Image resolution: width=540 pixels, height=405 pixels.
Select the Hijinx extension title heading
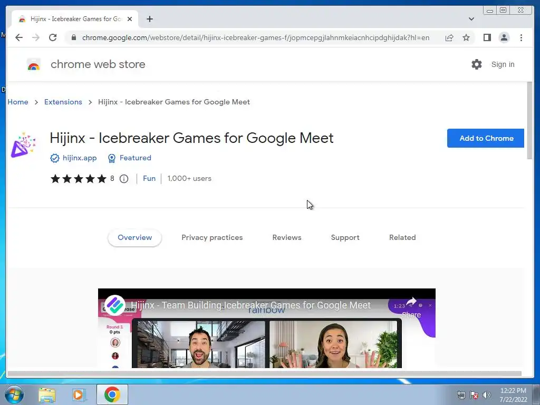click(x=191, y=138)
